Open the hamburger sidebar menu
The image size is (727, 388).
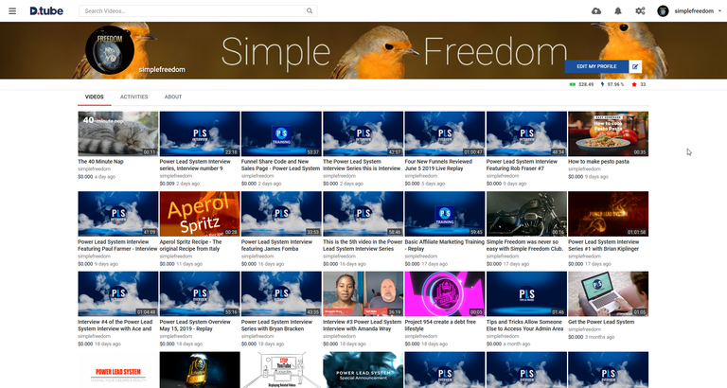(12, 11)
